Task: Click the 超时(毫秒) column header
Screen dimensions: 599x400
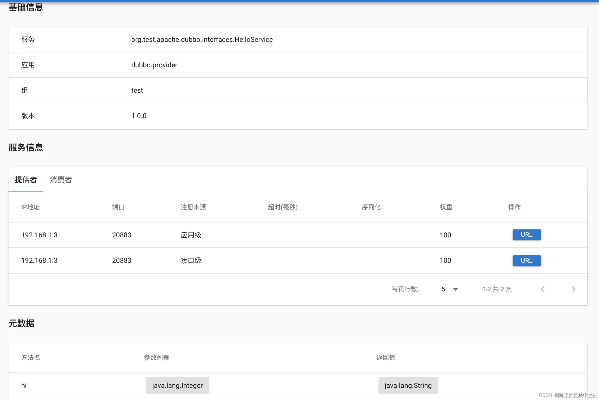Action: [x=283, y=207]
